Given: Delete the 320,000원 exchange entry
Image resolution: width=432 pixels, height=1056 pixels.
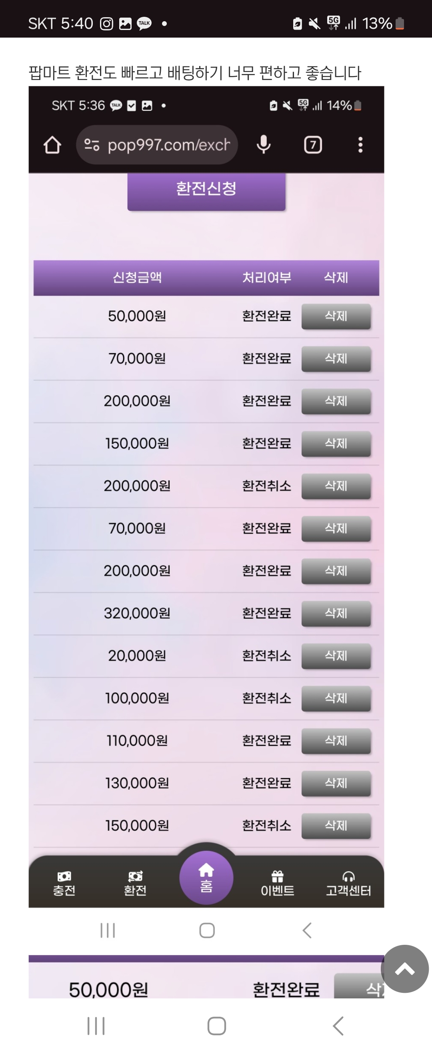Looking at the screenshot, I should click(x=336, y=613).
